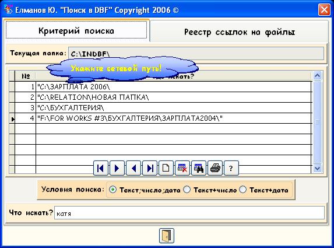Open help with question mark button
The width and height of the screenshot is (334, 248).
point(231,168)
